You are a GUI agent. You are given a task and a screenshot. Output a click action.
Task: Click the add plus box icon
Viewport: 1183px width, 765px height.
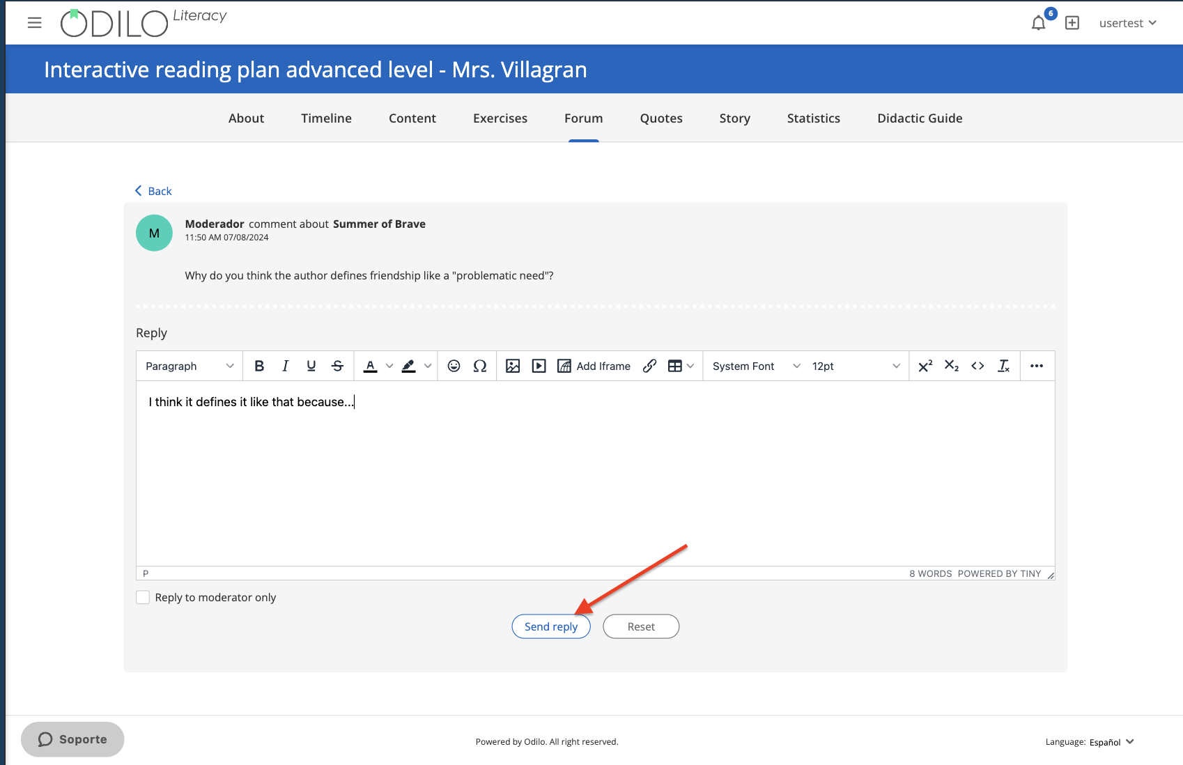(x=1072, y=23)
